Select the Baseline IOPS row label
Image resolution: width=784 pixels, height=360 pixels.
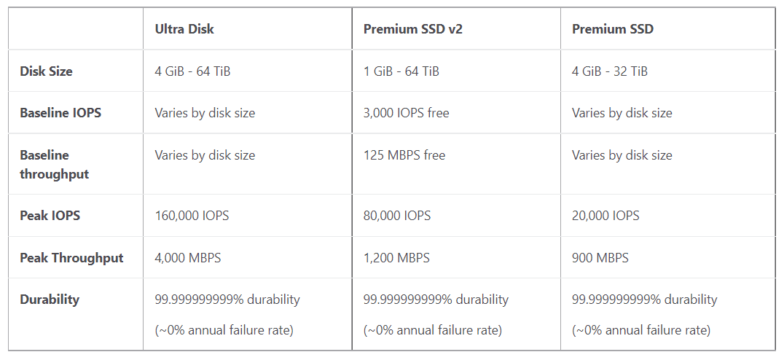pos(60,112)
